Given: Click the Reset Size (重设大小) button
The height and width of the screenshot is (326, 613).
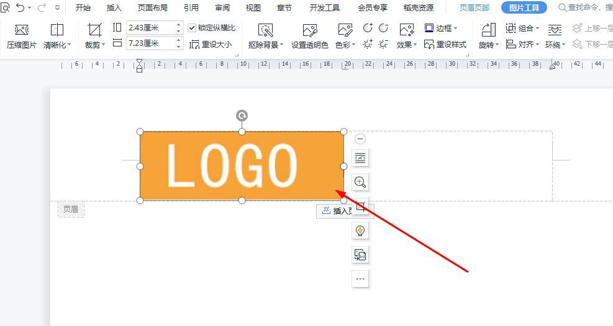Looking at the screenshot, I should tap(211, 44).
